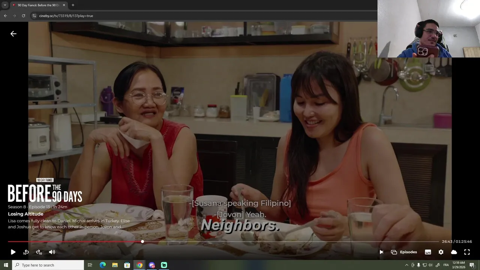Click the pen/ink link tray icon
The image size is (480, 270).
pyautogui.click(x=438, y=265)
